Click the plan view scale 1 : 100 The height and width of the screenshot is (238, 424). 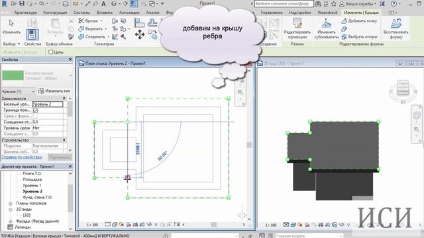coord(92,225)
